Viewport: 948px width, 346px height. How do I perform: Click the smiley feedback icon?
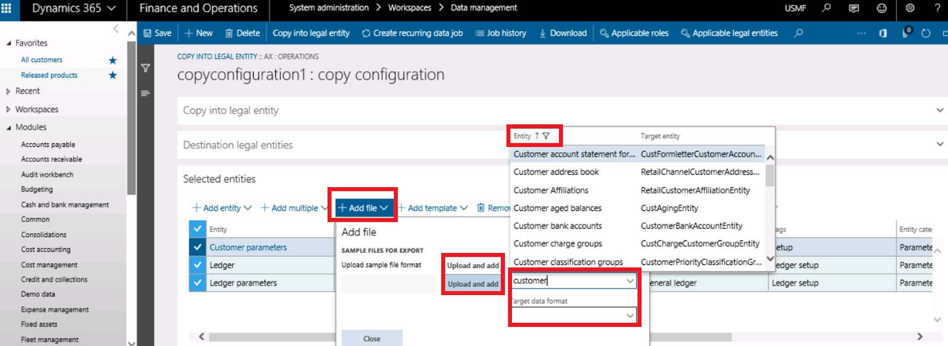coord(882,8)
